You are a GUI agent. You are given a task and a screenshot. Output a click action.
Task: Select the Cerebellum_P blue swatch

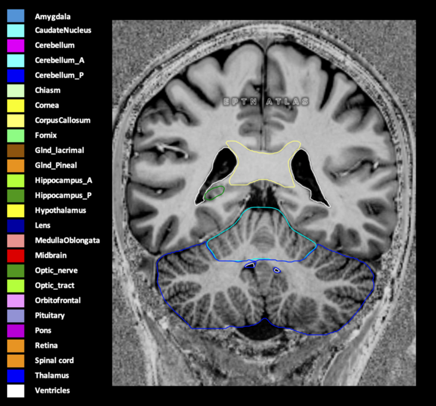point(15,76)
